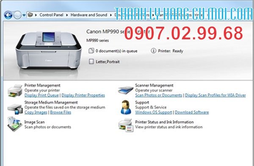Screen dimensions: 254x166
Task: Open the Copy Images link
Action: [36, 112]
